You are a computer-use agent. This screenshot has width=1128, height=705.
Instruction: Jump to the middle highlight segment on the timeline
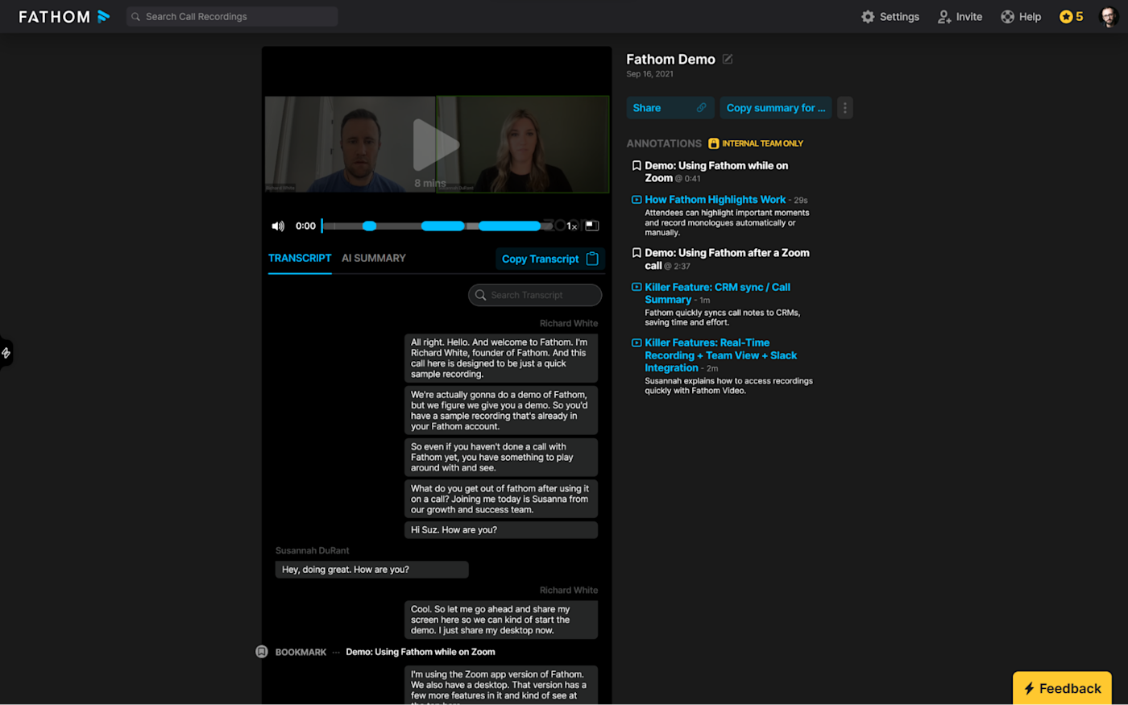coord(443,226)
